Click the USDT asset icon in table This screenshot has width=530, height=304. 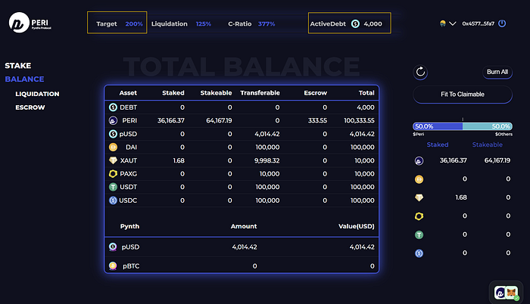click(x=113, y=187)
